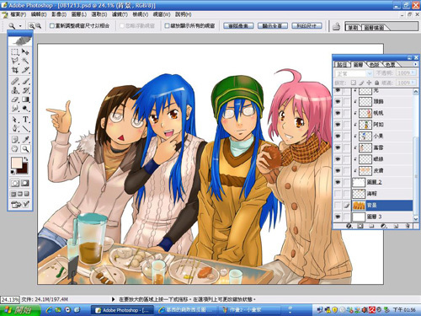Click the Adobe Photoshop taskbar button
This screenshot has width=421, height=316.
click(x=122, y=310)
